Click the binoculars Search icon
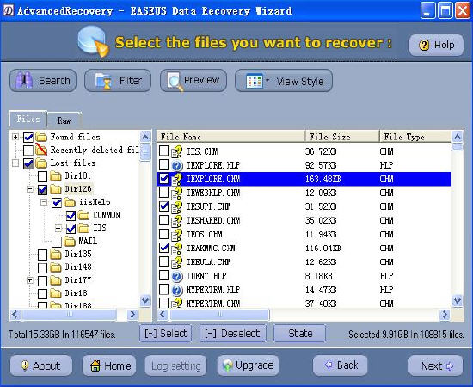This screenshot has height=387, width=473. pos(23,80)
